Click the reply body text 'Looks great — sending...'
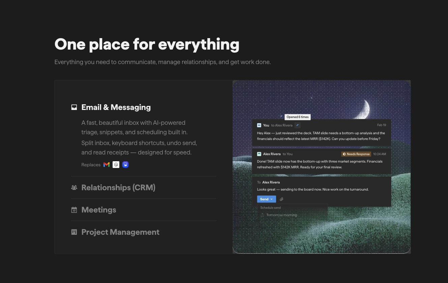This screenshot has width=448, height=283. pos(313,190)
